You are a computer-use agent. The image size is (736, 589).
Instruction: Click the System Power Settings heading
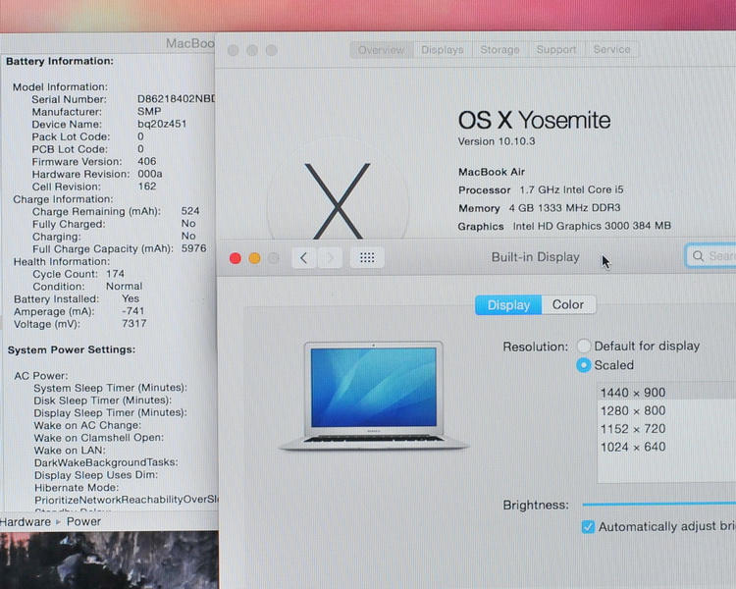click(72, 349)
